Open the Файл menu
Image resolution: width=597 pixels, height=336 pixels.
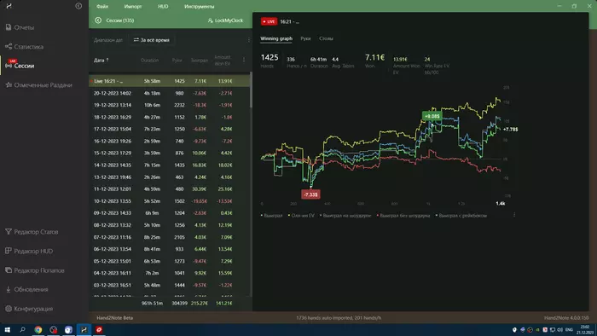pos(102,7)
